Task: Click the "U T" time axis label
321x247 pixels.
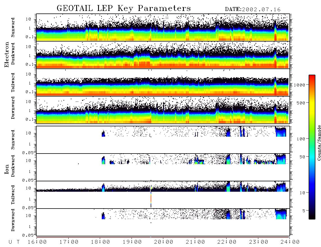Action: [x=14, y=242]
